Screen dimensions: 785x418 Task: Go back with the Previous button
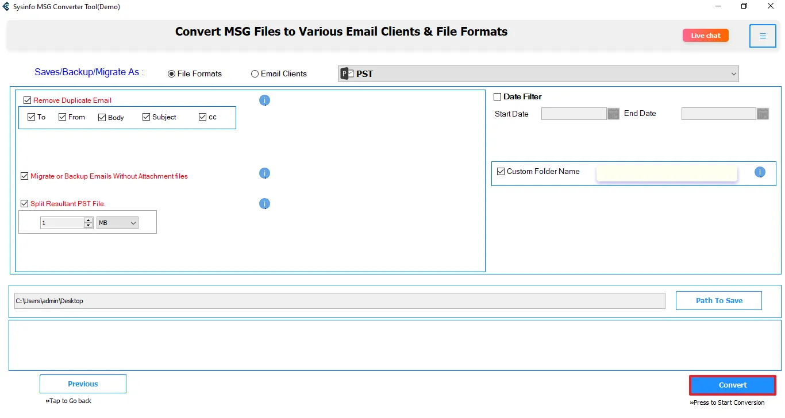(x=83, y=384)
